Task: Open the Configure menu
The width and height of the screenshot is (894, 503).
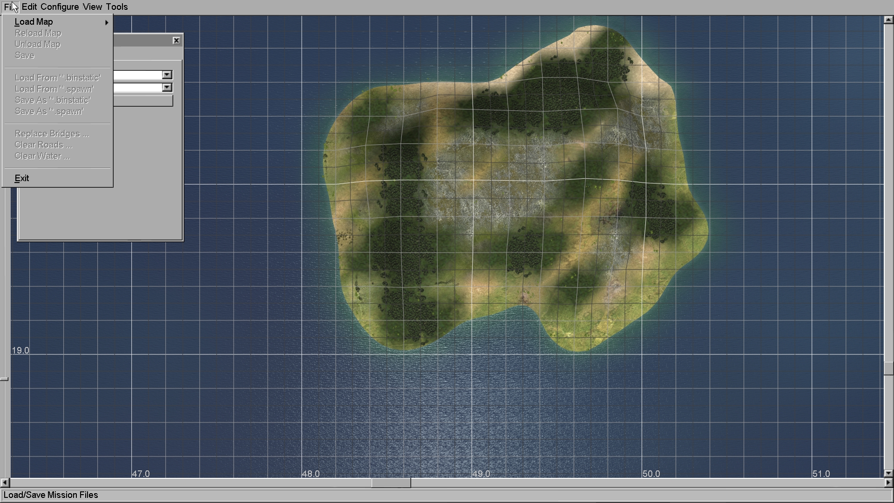Action: 59,7
